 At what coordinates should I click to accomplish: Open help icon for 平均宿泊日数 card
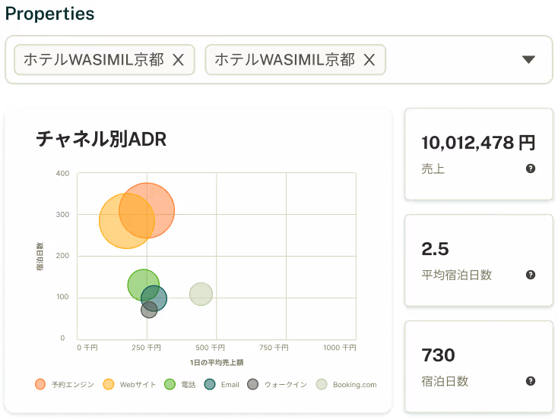coord(530,275)
